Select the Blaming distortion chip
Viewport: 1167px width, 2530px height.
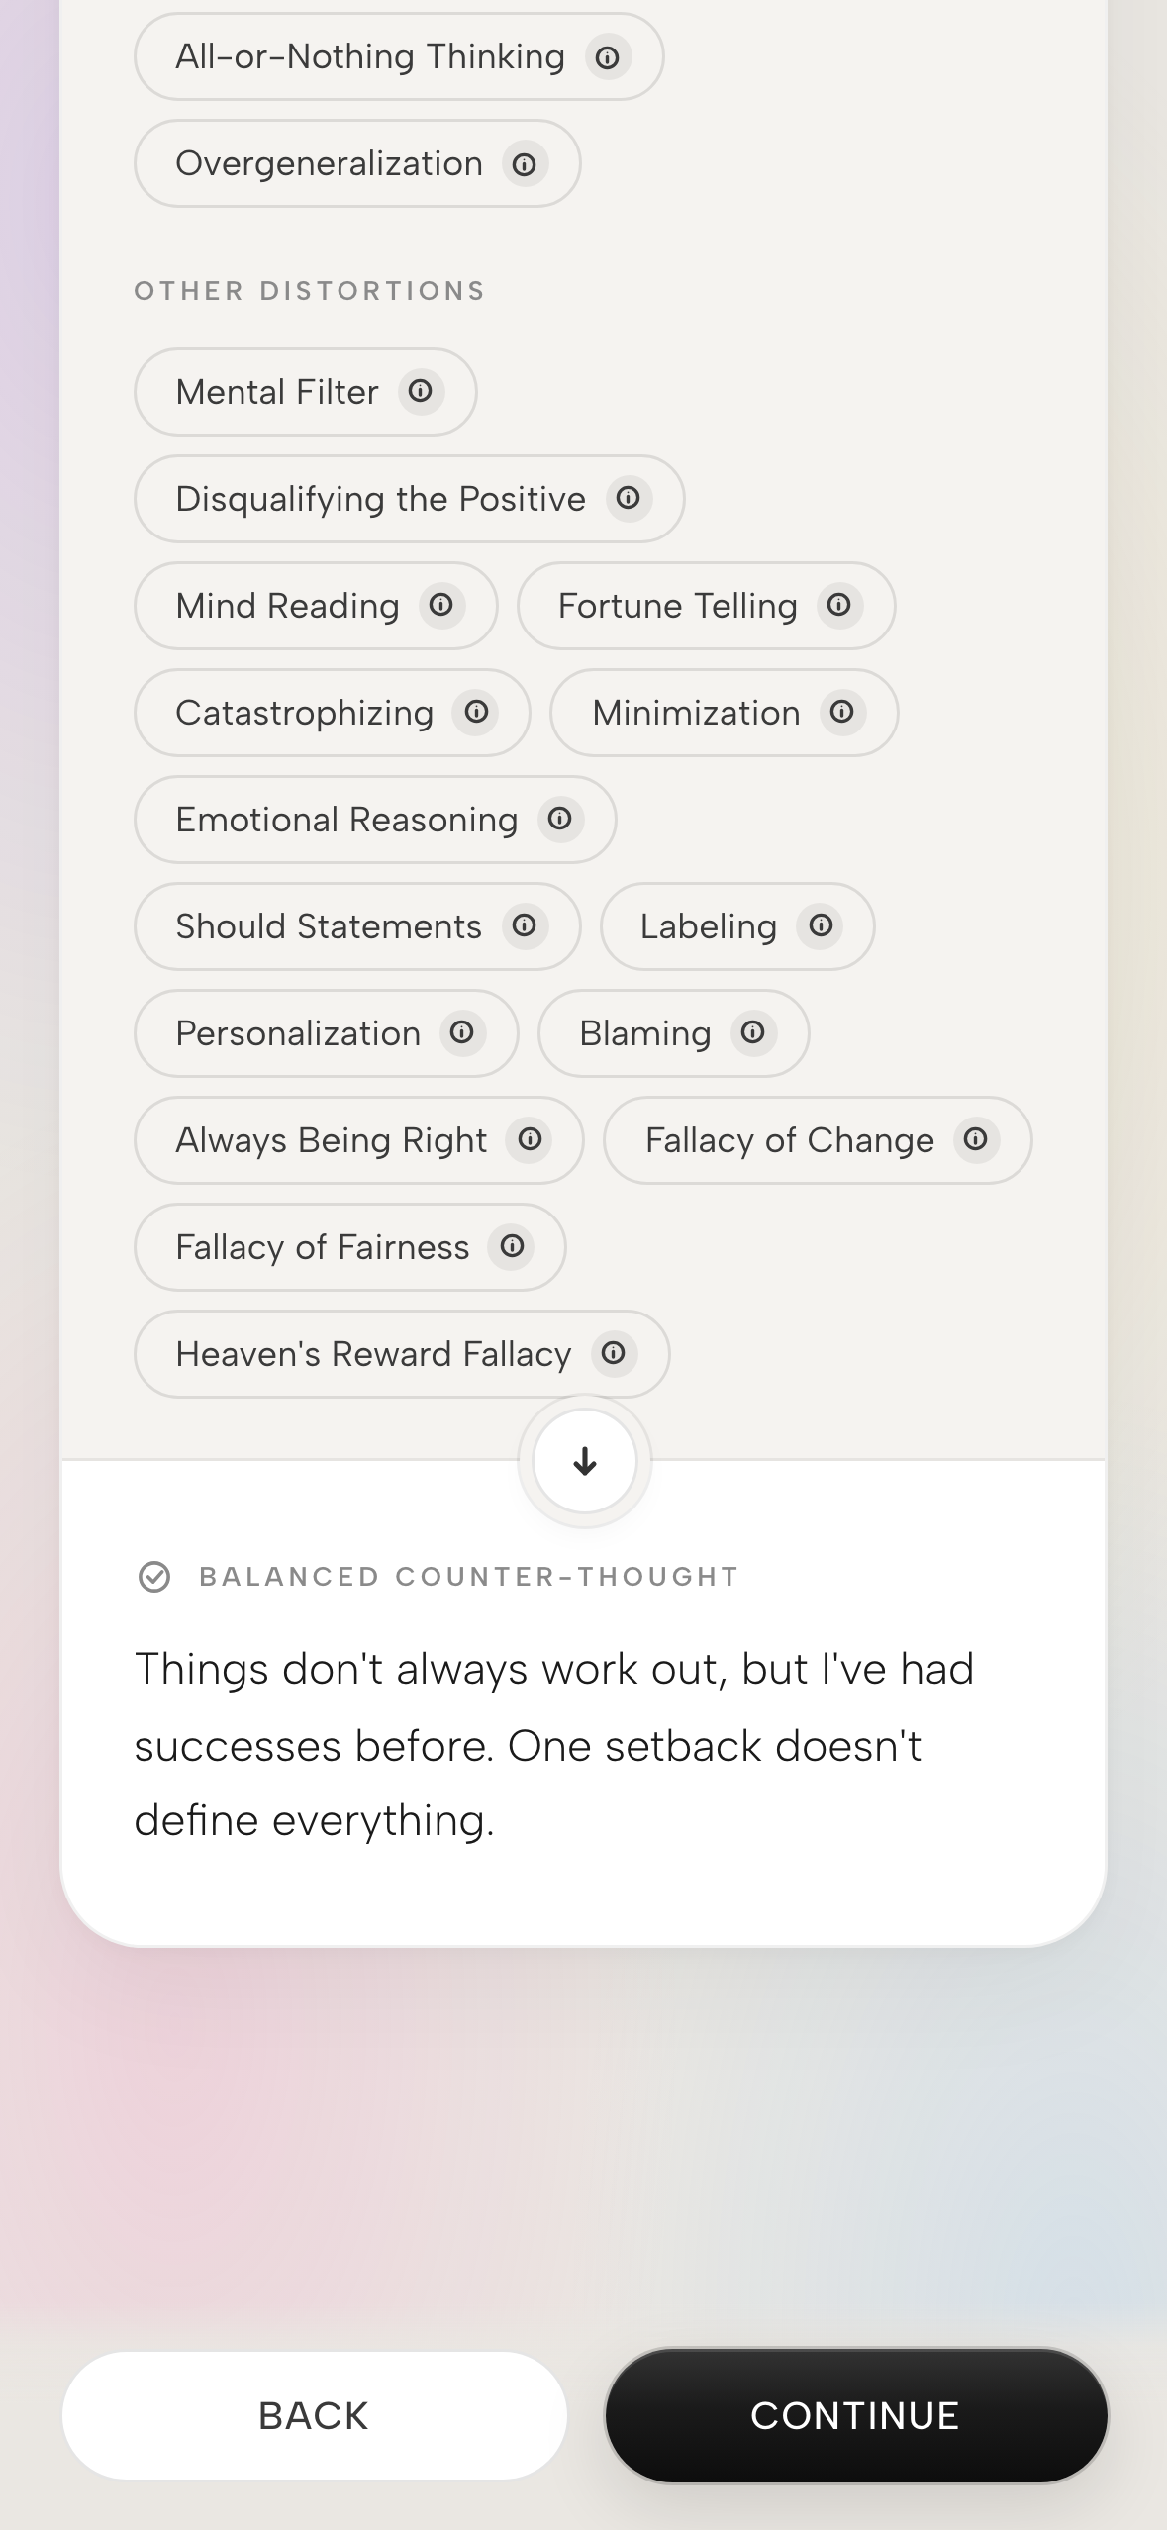(644, 1033)
